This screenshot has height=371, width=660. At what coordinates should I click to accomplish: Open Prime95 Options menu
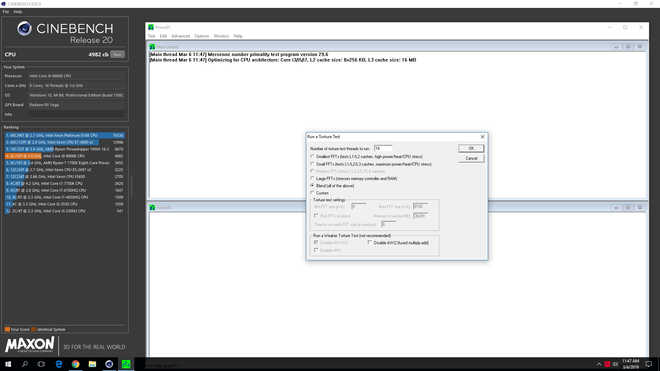click(202, 36)
